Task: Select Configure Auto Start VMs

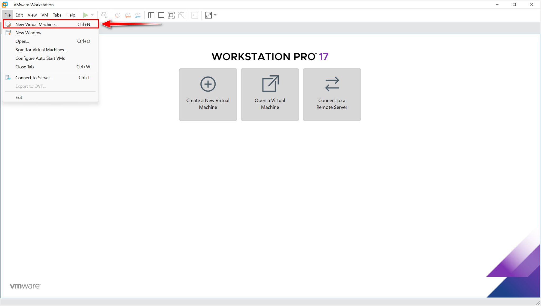Action: tap(40, 58)
